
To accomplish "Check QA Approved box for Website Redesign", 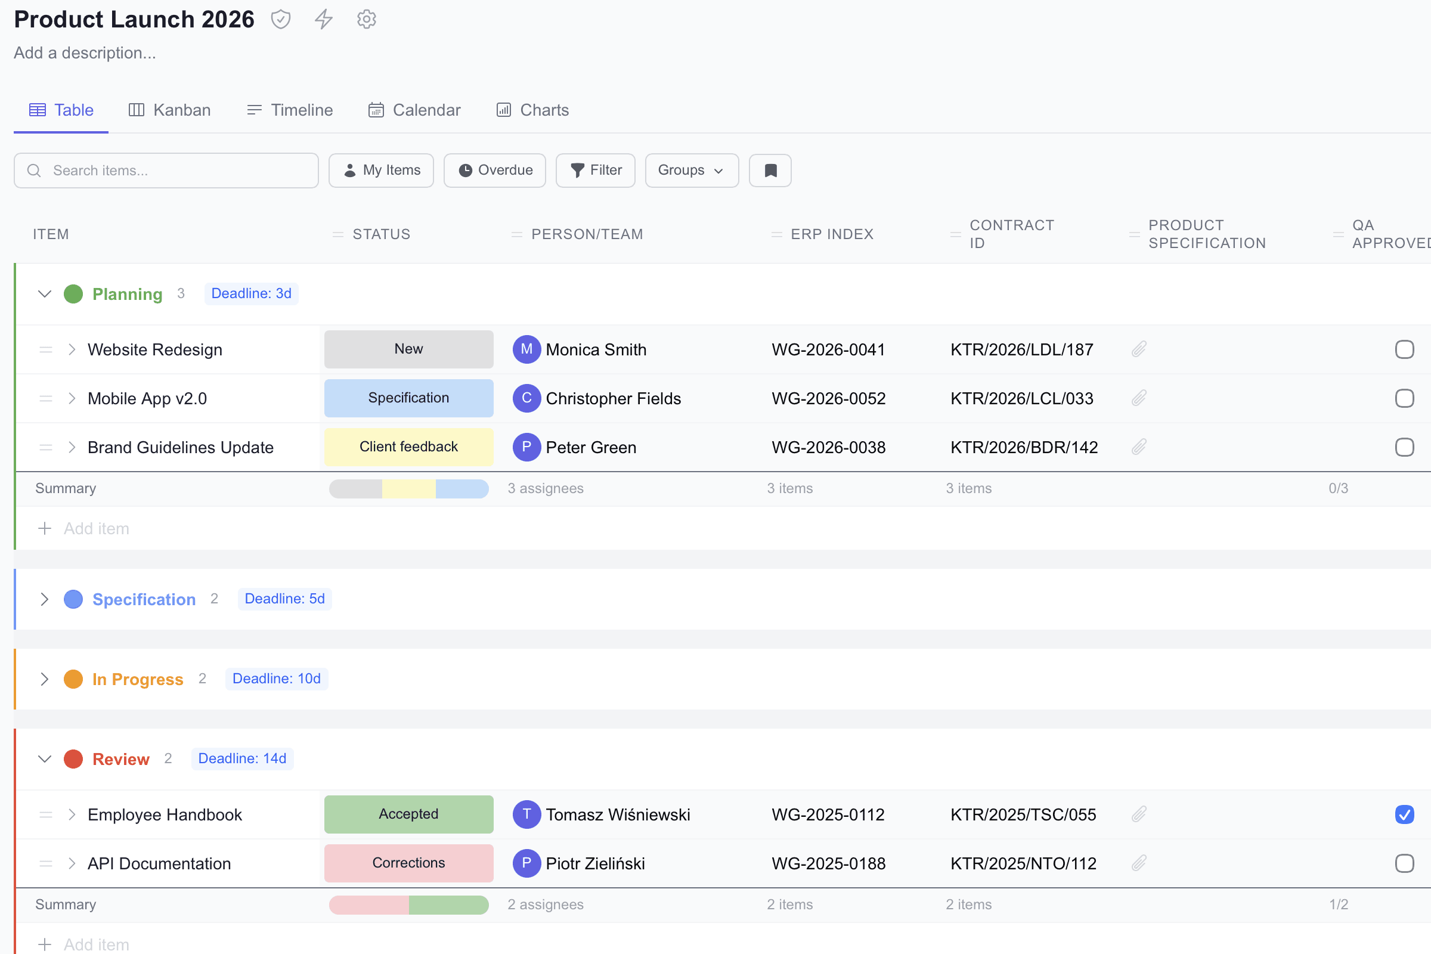I will click(1404, 350).
